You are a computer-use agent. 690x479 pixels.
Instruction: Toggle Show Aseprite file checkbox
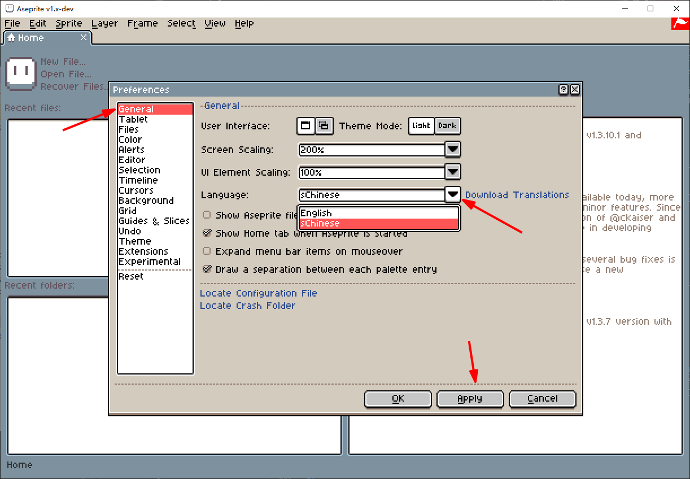(207, 215)
